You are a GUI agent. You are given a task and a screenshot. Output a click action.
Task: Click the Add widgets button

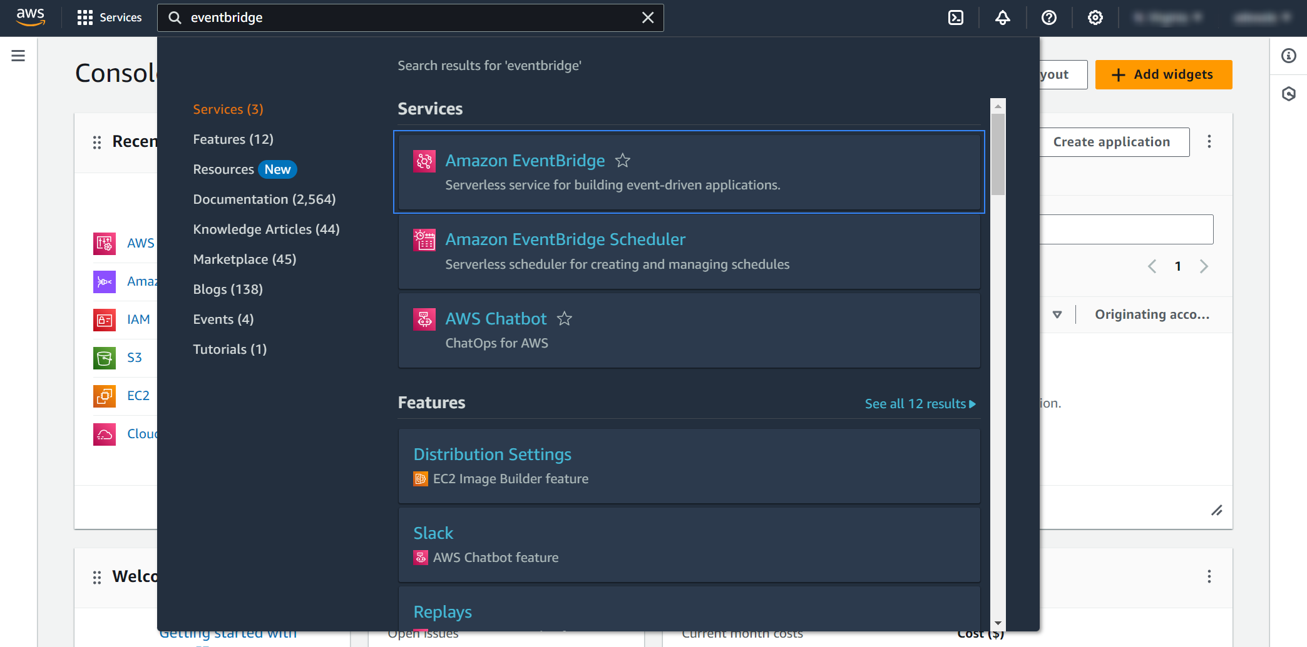click(x=1163, y=74)
